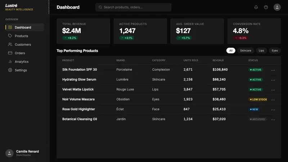Open more options for Rose Gold Highlighter
The image size is (288, 162).
[273, 110]
